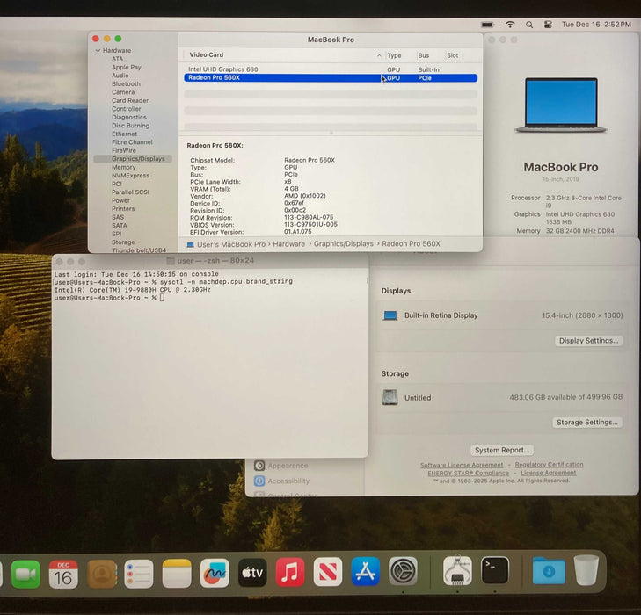Click computer icon in System Information path bar
The image size is (641, 615).
190,244
